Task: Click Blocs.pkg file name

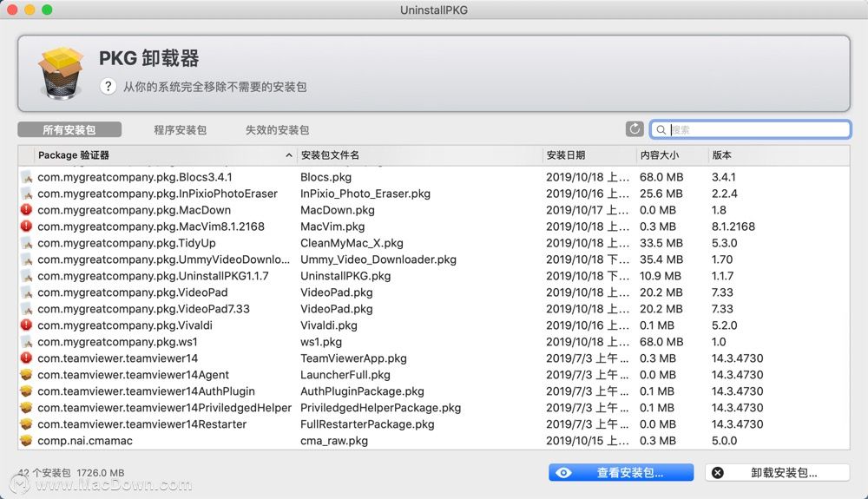Action: click(x=325, y=177)
